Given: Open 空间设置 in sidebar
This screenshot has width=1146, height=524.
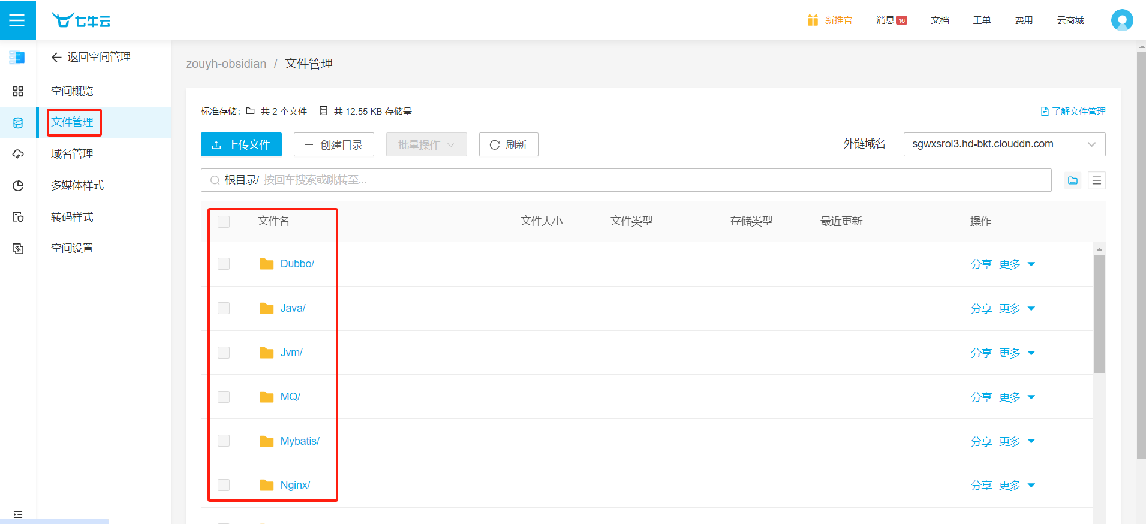Looking at the screenshot, I should pos(72,248).
